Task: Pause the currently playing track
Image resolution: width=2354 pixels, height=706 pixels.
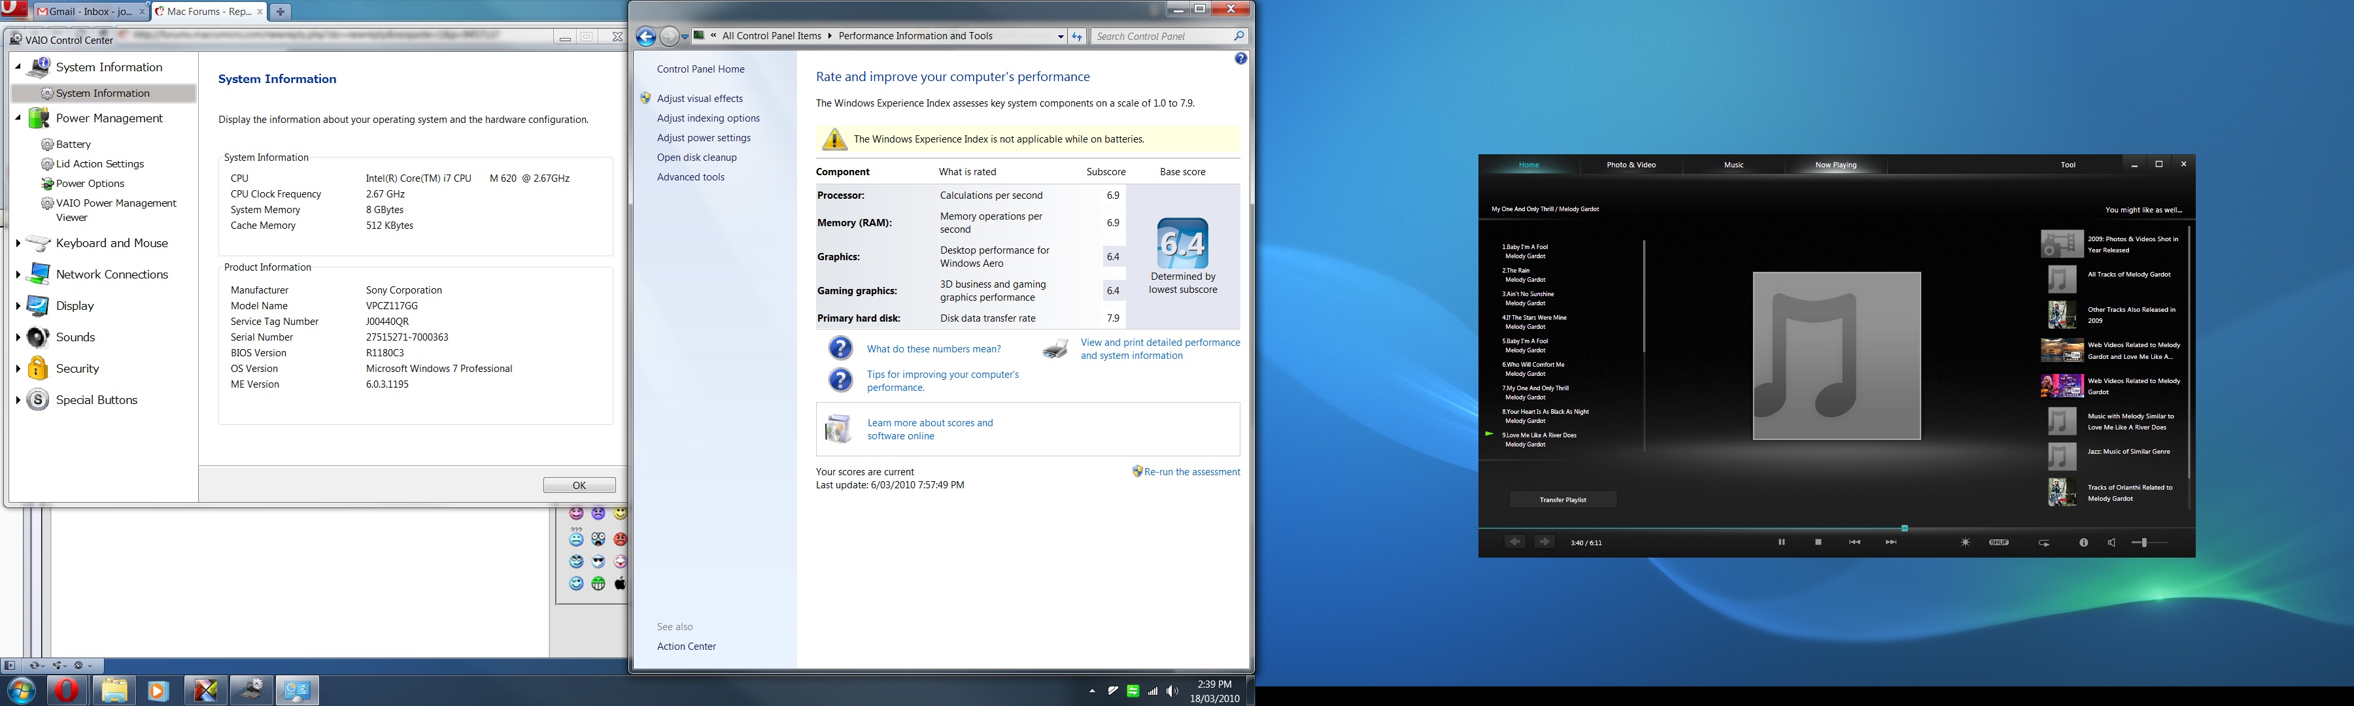Action: 1781,543
